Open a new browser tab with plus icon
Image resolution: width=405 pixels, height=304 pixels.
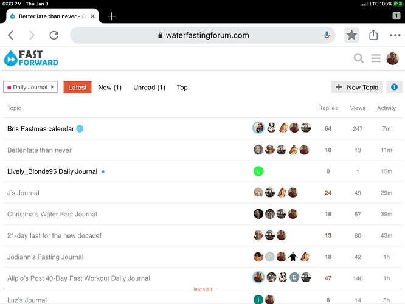click(x=111, y=16)
